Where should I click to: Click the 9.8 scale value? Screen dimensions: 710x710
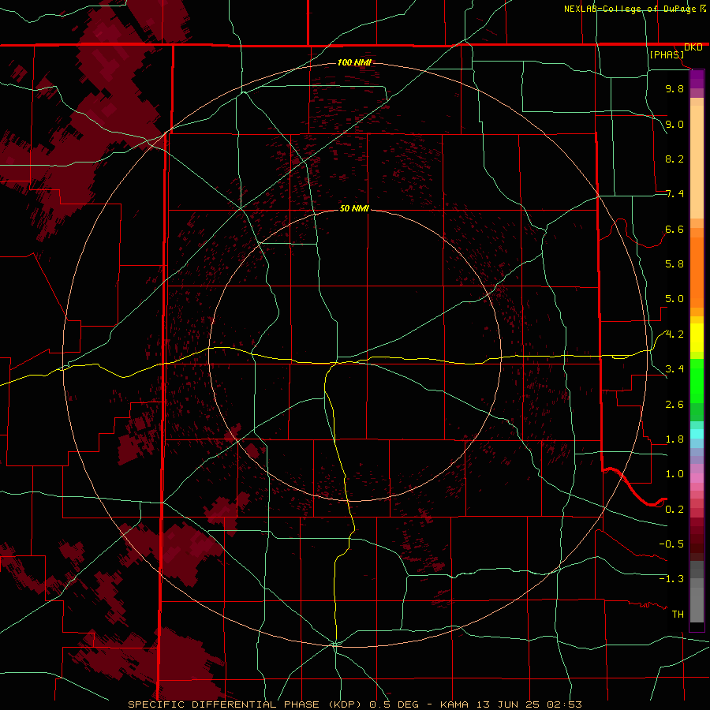(674, 88)
